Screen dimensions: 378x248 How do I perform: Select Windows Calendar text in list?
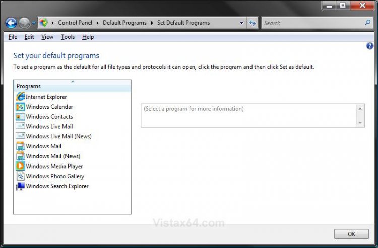point(49,107)
